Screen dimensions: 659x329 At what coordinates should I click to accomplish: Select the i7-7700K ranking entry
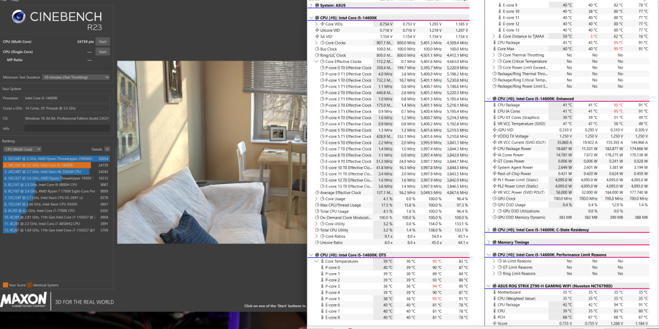[56, 211]
